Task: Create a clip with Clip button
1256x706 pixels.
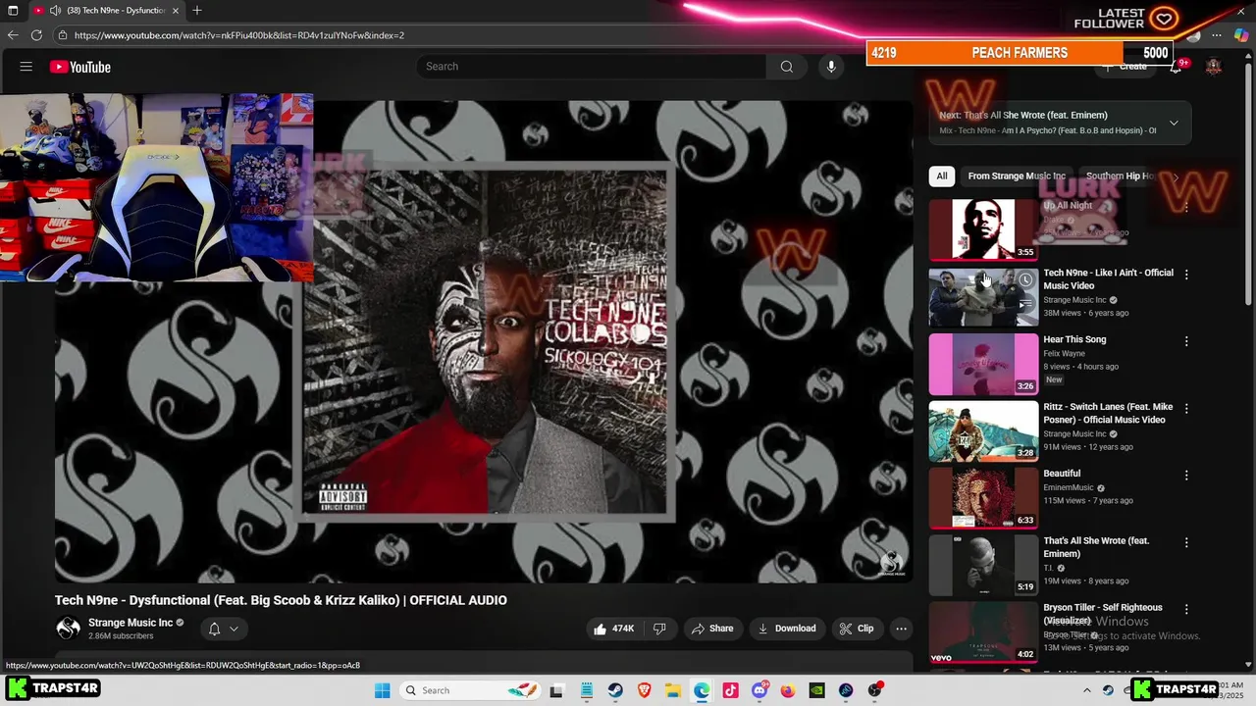Action: (856, 629)
